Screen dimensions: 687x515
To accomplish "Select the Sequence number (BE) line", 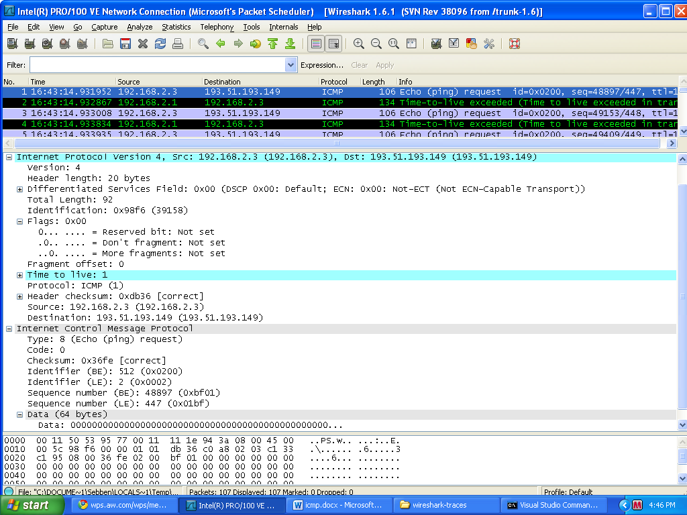I will (123, 393).
